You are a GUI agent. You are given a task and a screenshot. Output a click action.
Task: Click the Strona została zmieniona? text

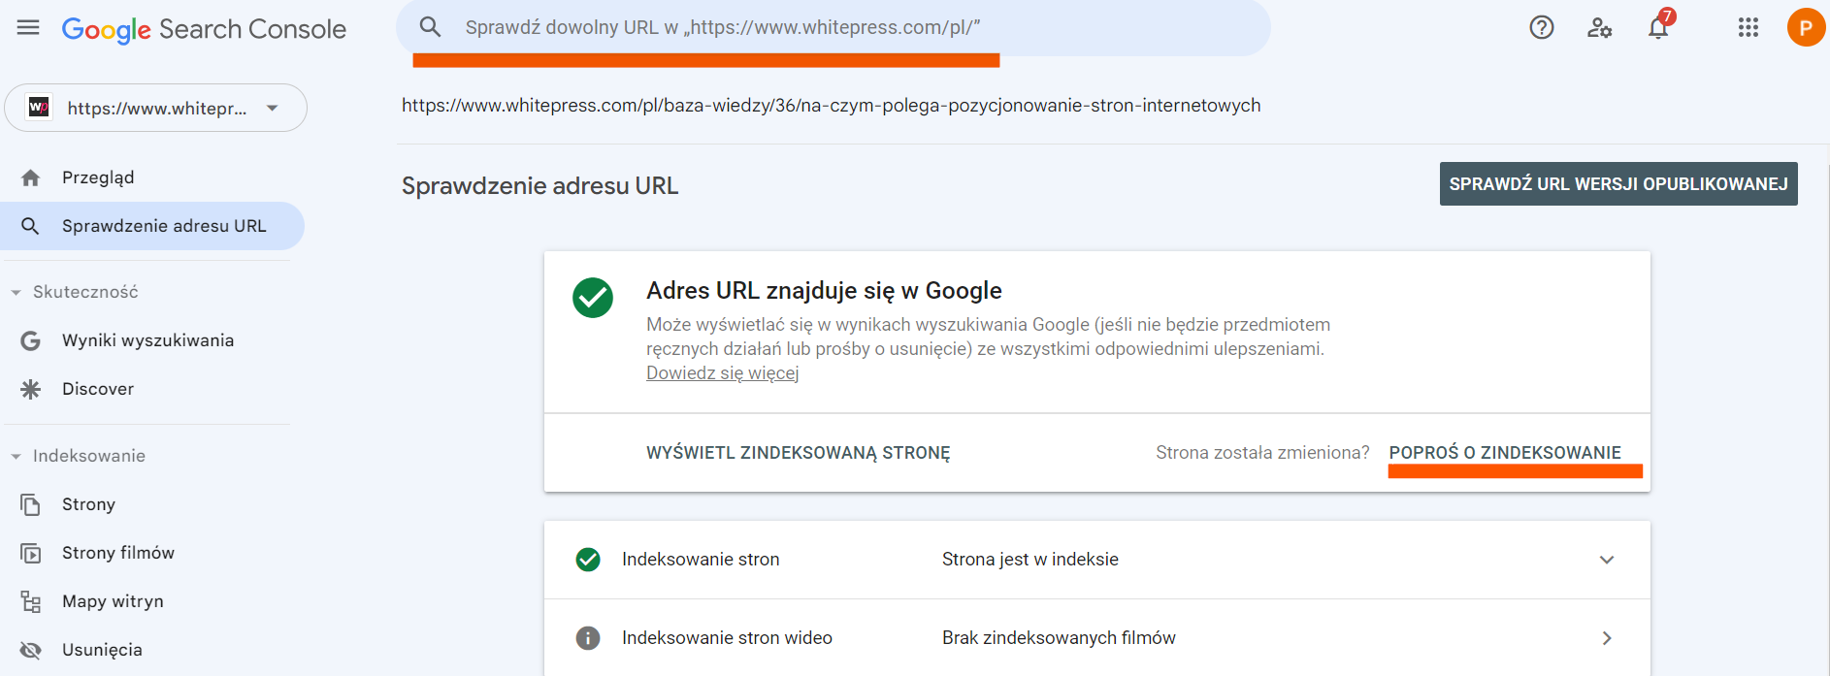1262,453
